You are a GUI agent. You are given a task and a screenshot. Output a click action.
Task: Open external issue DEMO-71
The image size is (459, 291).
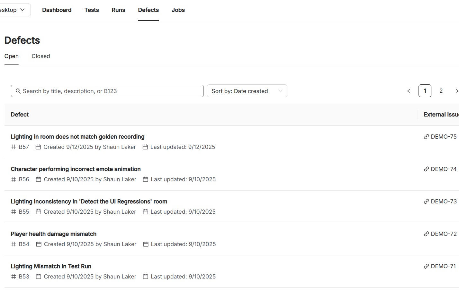(x=443, y=266)
